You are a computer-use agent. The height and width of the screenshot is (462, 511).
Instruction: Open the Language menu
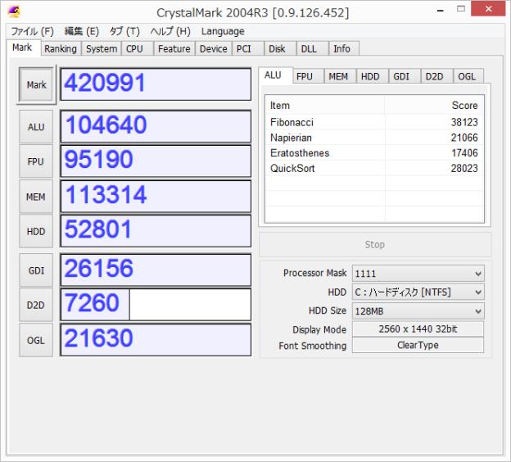(x=223, y=31)
